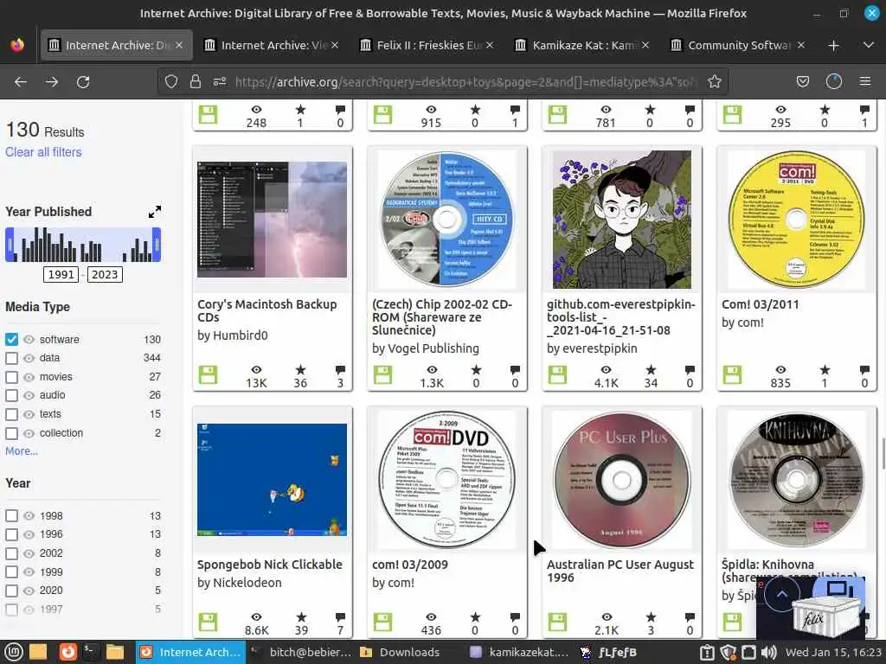The height and width of the screenshot is (664, 886).
Task: Go forward to next page
Action: coord(52,82)
